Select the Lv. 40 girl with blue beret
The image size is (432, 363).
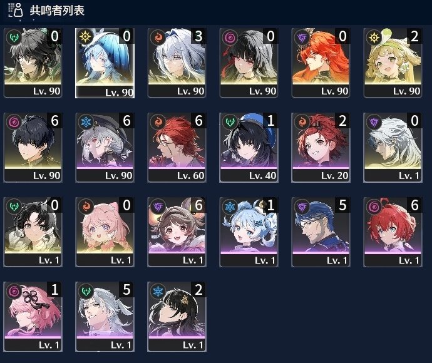249,147
